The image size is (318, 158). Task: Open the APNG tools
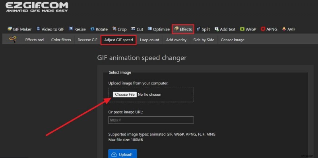269,29
